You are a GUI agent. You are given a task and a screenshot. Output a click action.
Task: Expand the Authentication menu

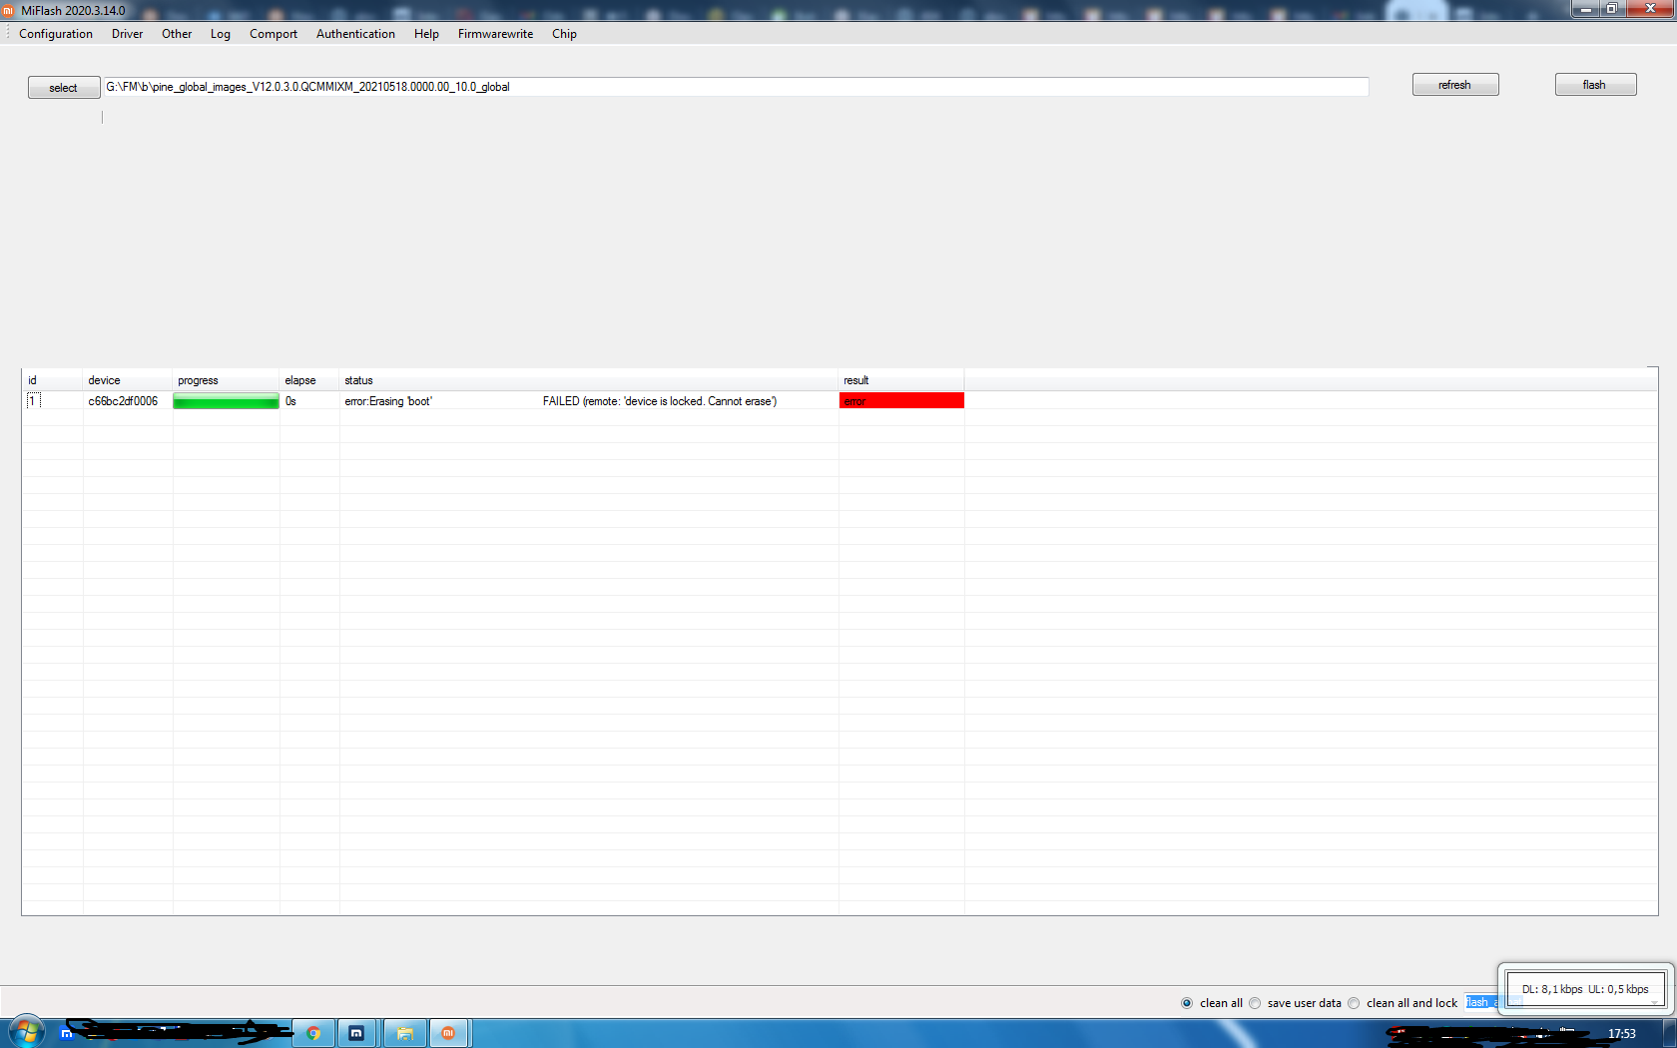click(x=355, y=34)
